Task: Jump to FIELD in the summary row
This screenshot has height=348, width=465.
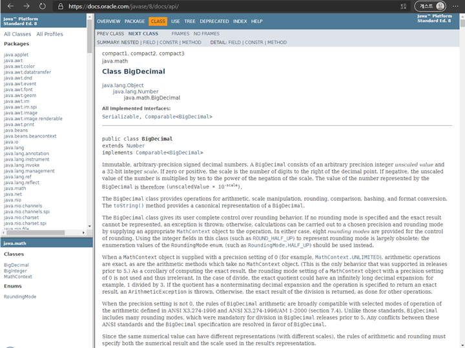Action: click(x=149, y=43)
